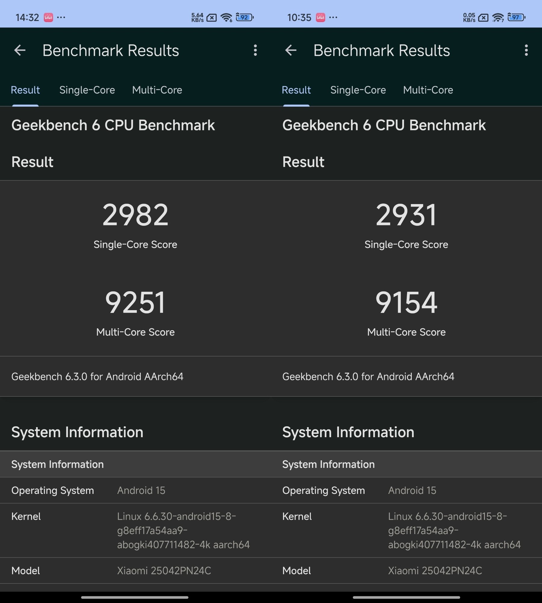This screenshot has width=542, height=603.
Task: Tap pink bilibili notification icon beside 10:35
Action: tap(320, 17)
